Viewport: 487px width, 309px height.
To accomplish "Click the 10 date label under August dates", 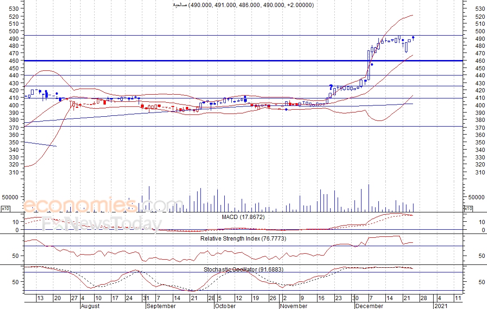I will (x=98, y=298).
